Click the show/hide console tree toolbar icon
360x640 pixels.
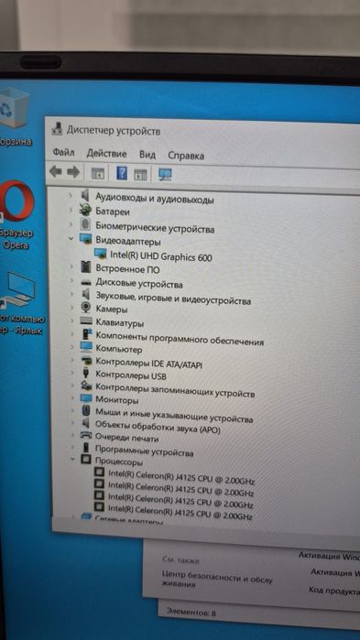tap(98, 173)
